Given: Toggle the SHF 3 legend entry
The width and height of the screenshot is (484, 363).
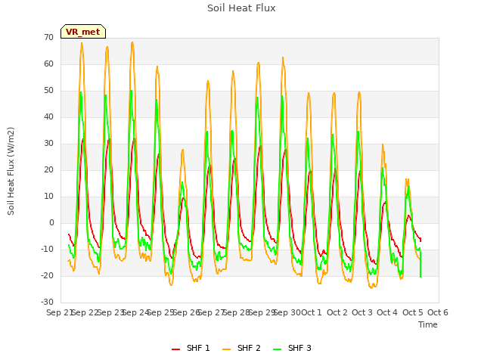Looking at the screenshot, I should tap(293, 348).
